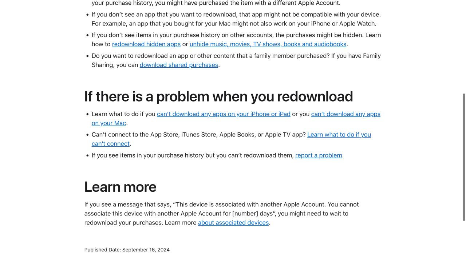Click the bullet about items in your purchase history

pyautogui.click(x=218, y=155)
